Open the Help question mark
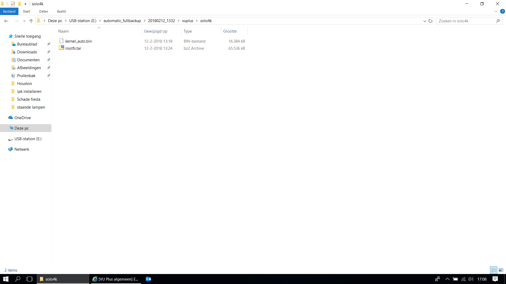506x284 pixels. coord(502,11)
